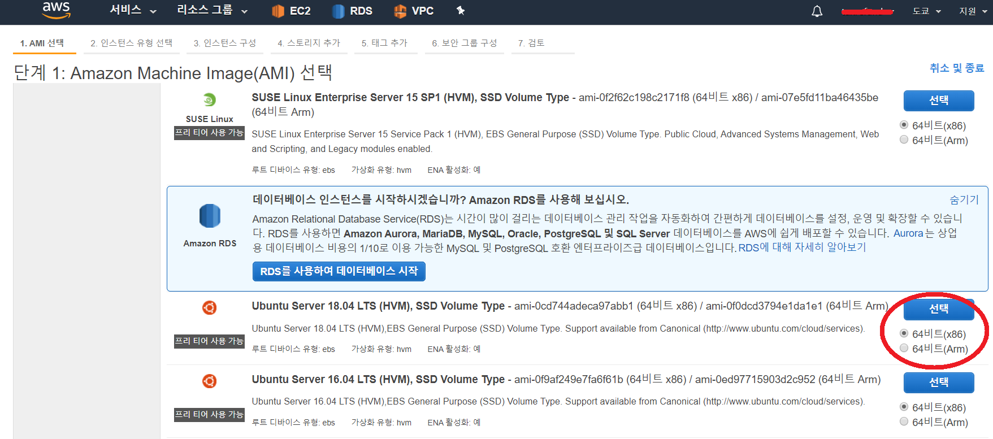Open the RDS service shortcut icon

[338, 11]
